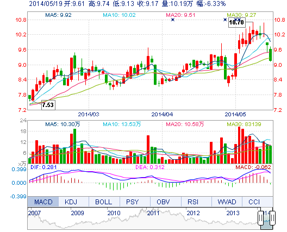Grab the right handle of the range slider
287x232 pixels.
272,218
